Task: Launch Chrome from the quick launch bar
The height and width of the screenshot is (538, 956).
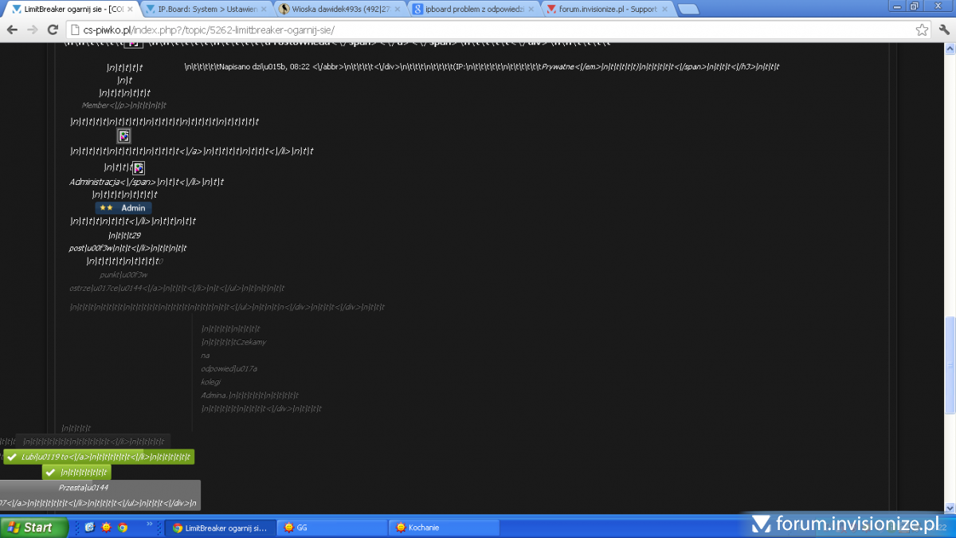Action: coord(123,528)
